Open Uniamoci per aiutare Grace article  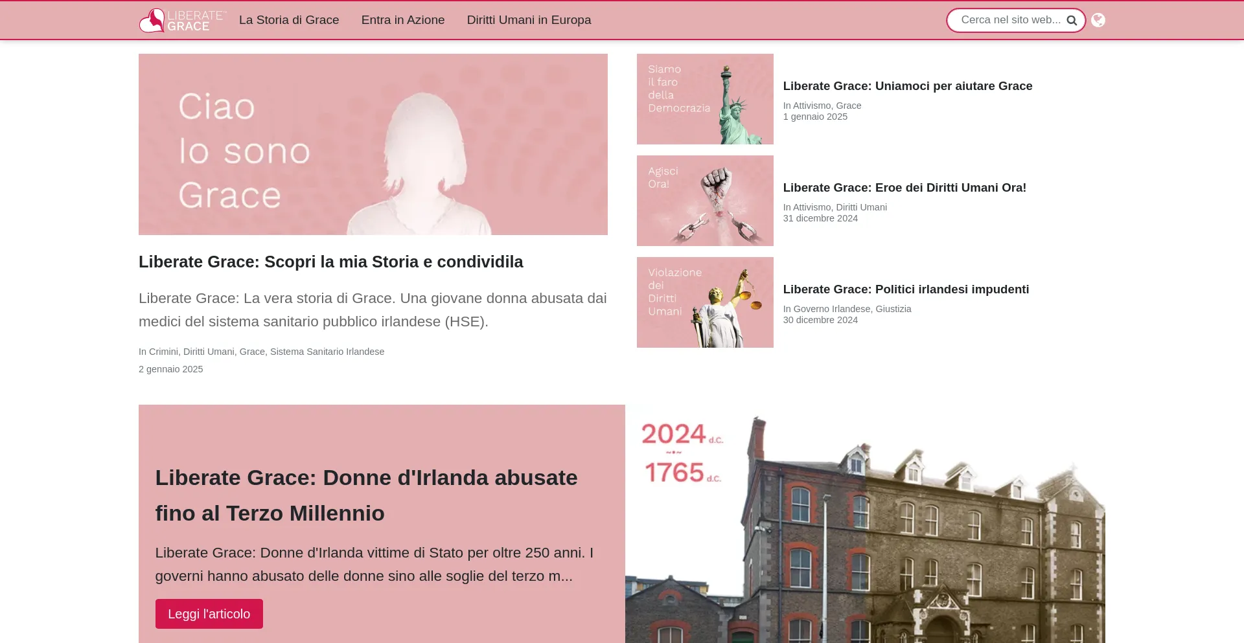click(x=908, y=86)
